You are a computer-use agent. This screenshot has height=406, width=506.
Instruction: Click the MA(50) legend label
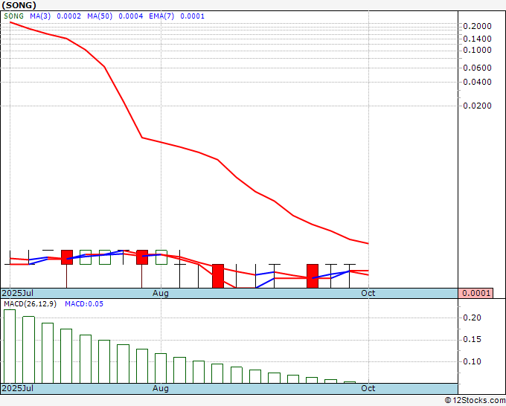100,16
